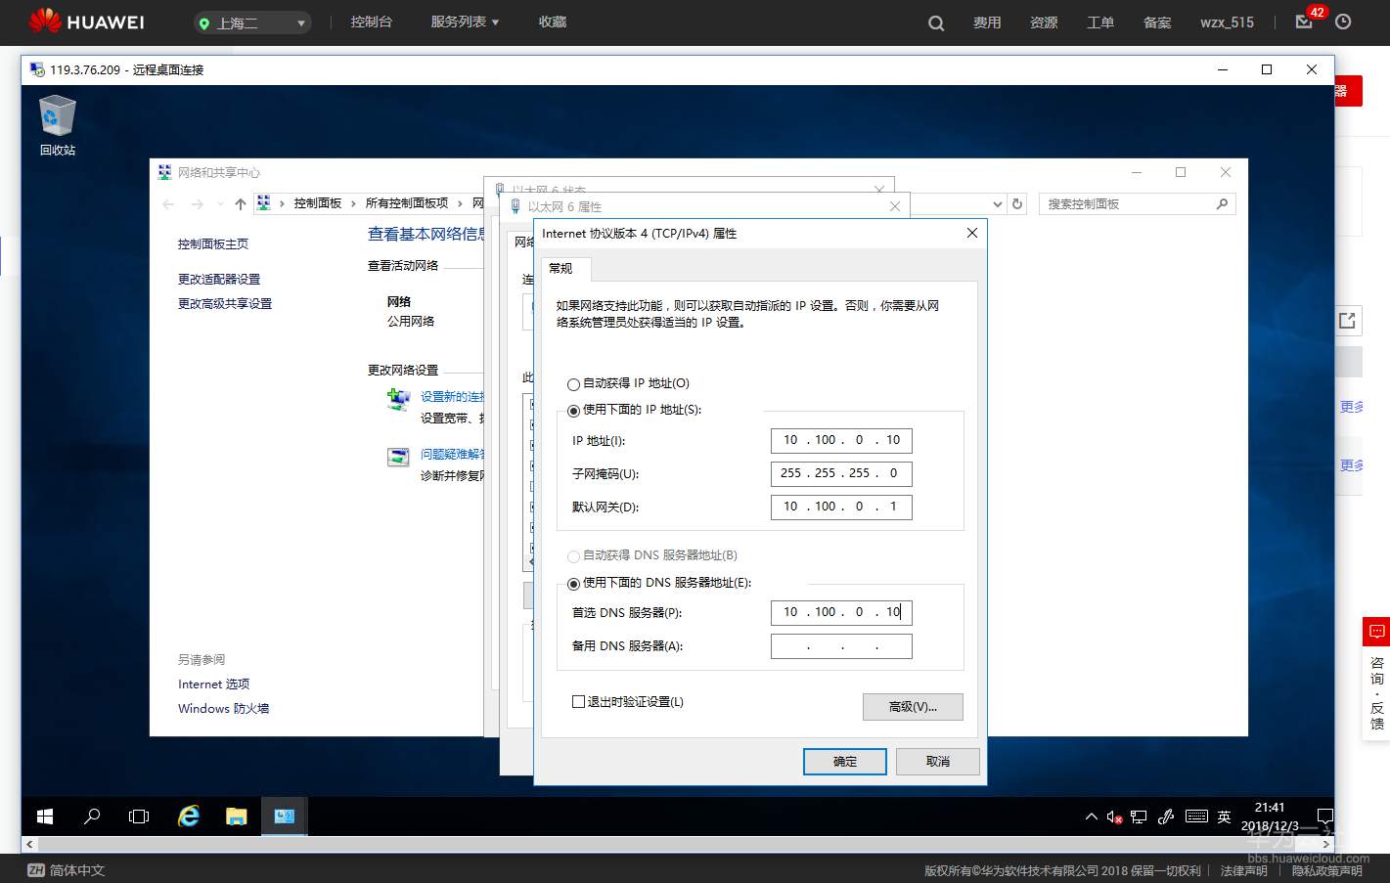Expand the 服务列表 dropdown menu
1390x883 pixels.
pos(464,22)
